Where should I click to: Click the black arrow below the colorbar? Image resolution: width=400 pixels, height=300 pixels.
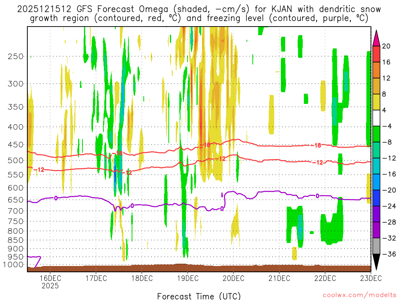coord(376,261)
